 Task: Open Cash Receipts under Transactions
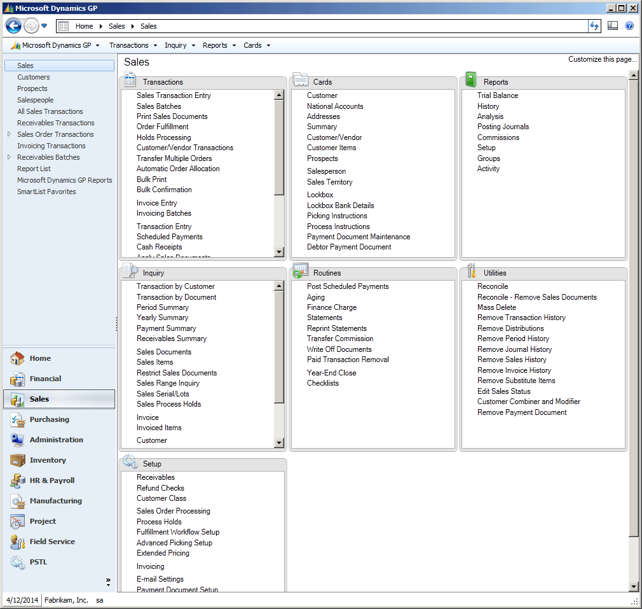[x=160, y=247]
